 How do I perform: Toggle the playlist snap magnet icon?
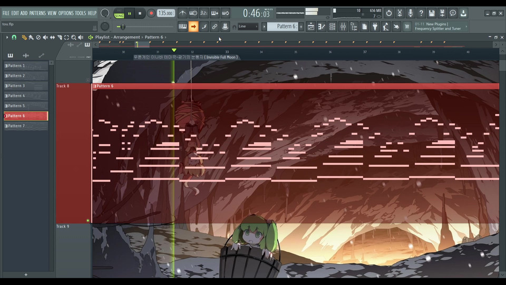[14, 37]
